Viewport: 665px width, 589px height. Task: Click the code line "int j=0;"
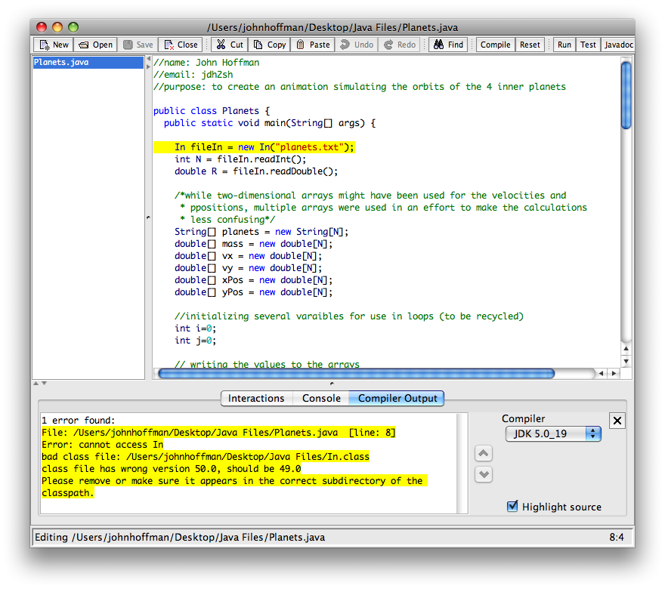click(x=195, y=341)
